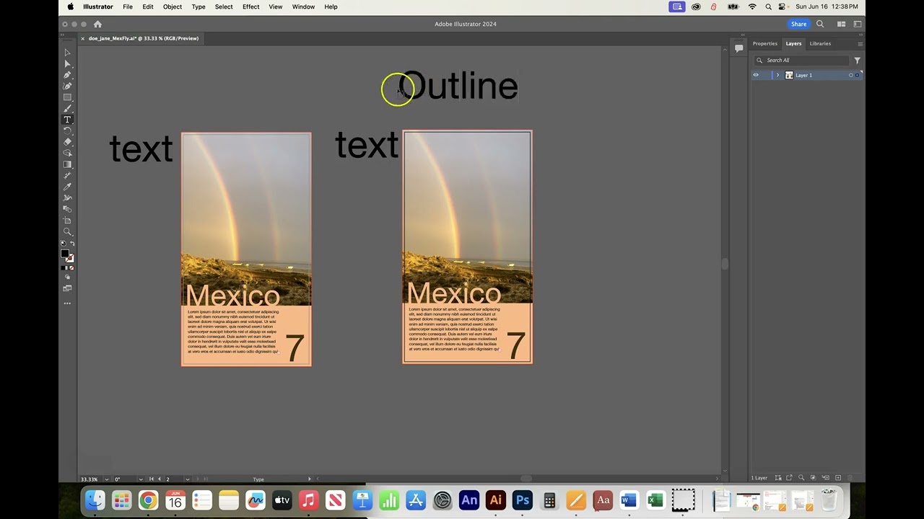Image resolution: width=924 pixels, height=519 pixels.
Task: Go to previous artboard
Action: pyautogui.click(x=160, y=479)
